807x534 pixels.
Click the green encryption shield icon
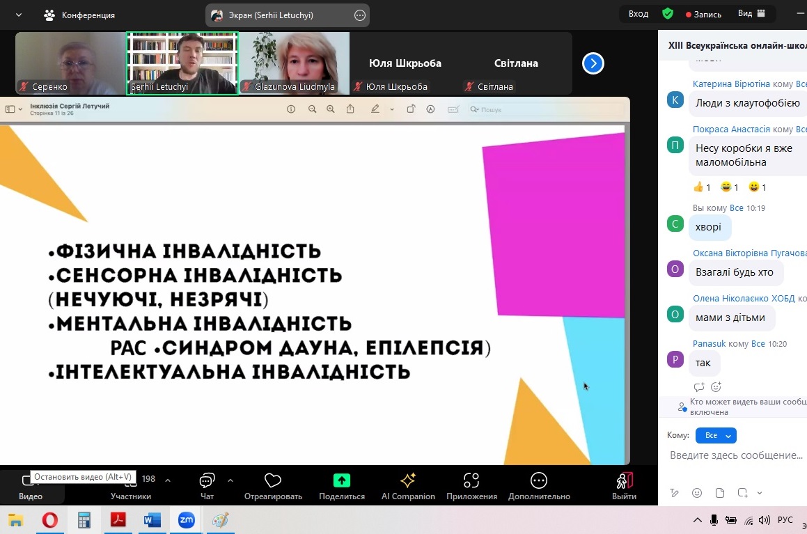667,14
